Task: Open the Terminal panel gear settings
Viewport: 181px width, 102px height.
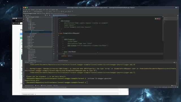Action: (x=174, y=62)
